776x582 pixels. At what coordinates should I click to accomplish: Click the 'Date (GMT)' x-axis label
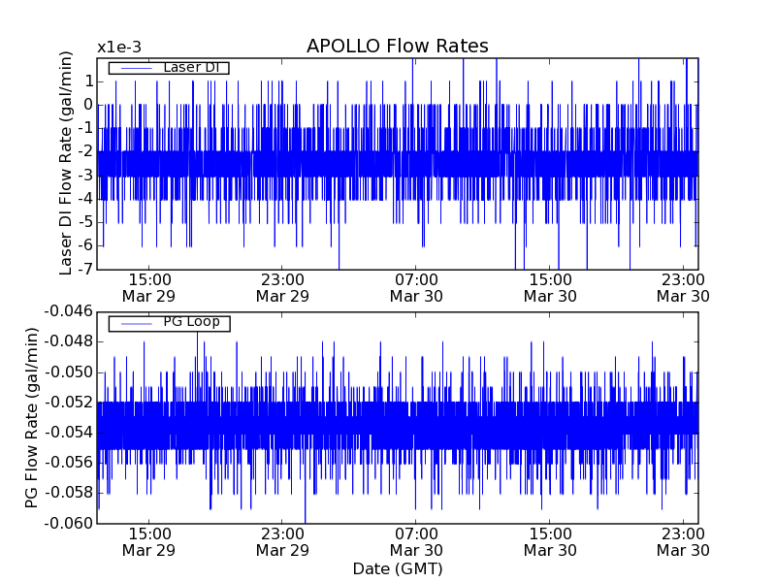(398, 568)
